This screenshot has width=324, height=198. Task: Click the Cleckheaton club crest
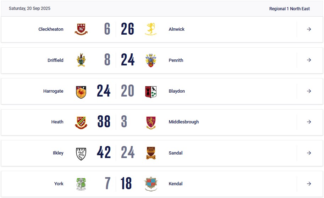(81, 29)
